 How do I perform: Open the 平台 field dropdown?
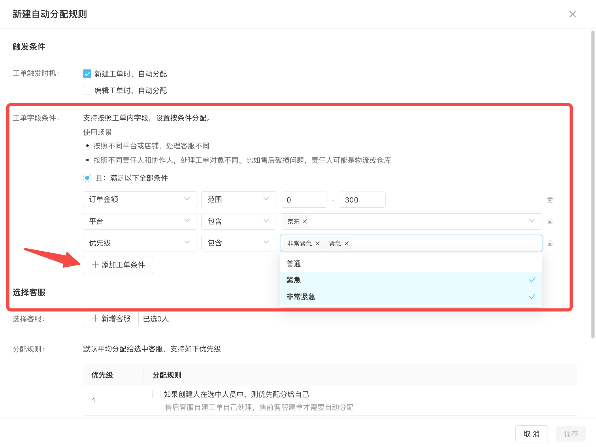[140, 221]
